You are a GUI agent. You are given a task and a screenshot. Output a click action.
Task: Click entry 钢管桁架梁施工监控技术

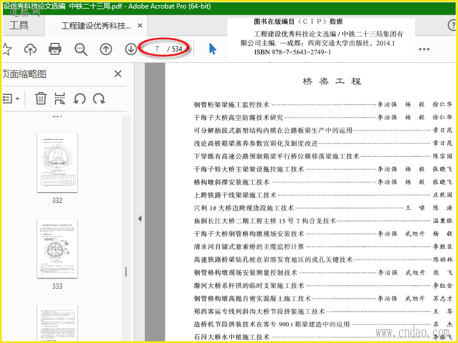click(231, 105)
